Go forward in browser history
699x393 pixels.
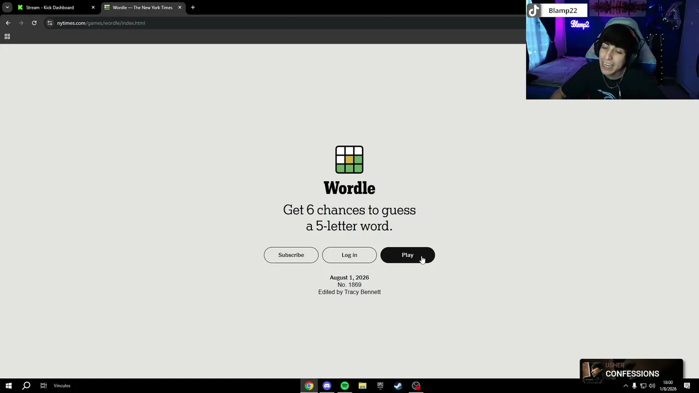click(21, 23)
